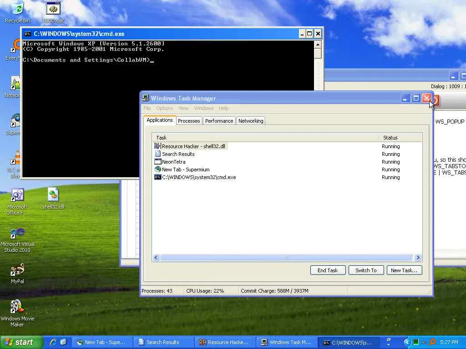Screen dimensions: 466x349
Task: Maximize the cmd.exe window
Action: (309, 34)
